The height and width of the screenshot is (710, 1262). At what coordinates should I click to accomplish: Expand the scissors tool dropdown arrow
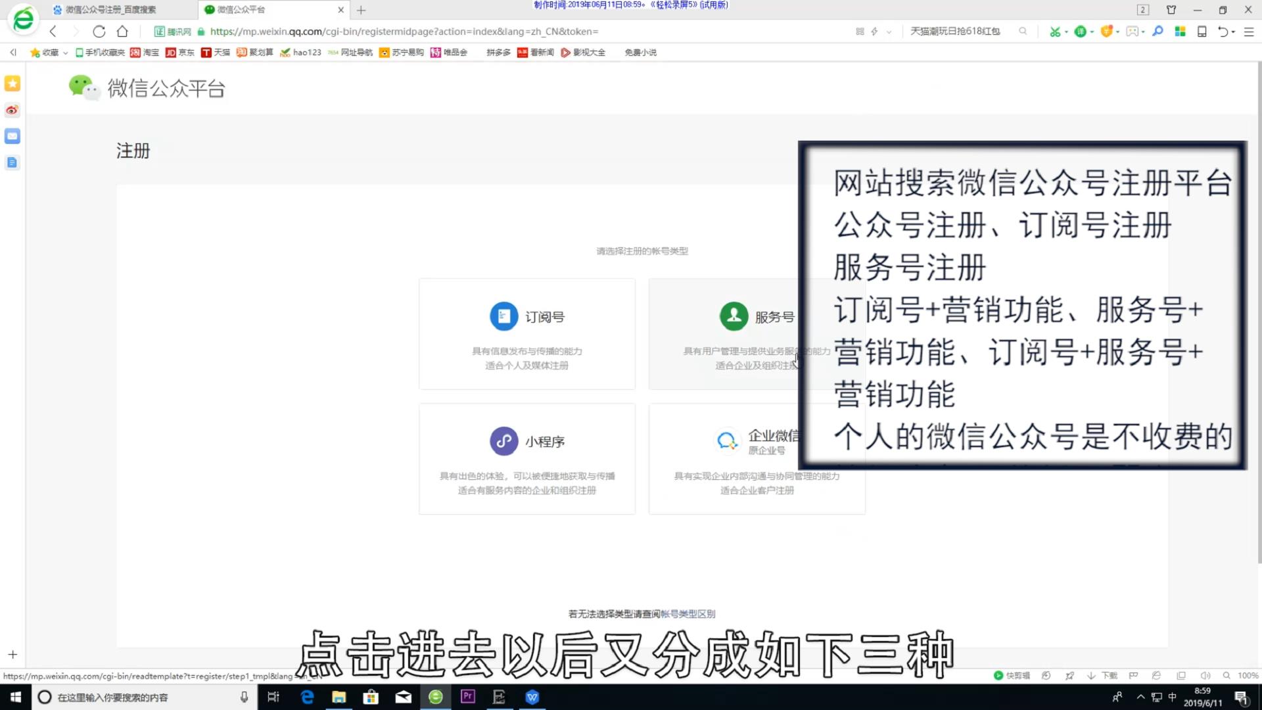[x=1066, y=32]
